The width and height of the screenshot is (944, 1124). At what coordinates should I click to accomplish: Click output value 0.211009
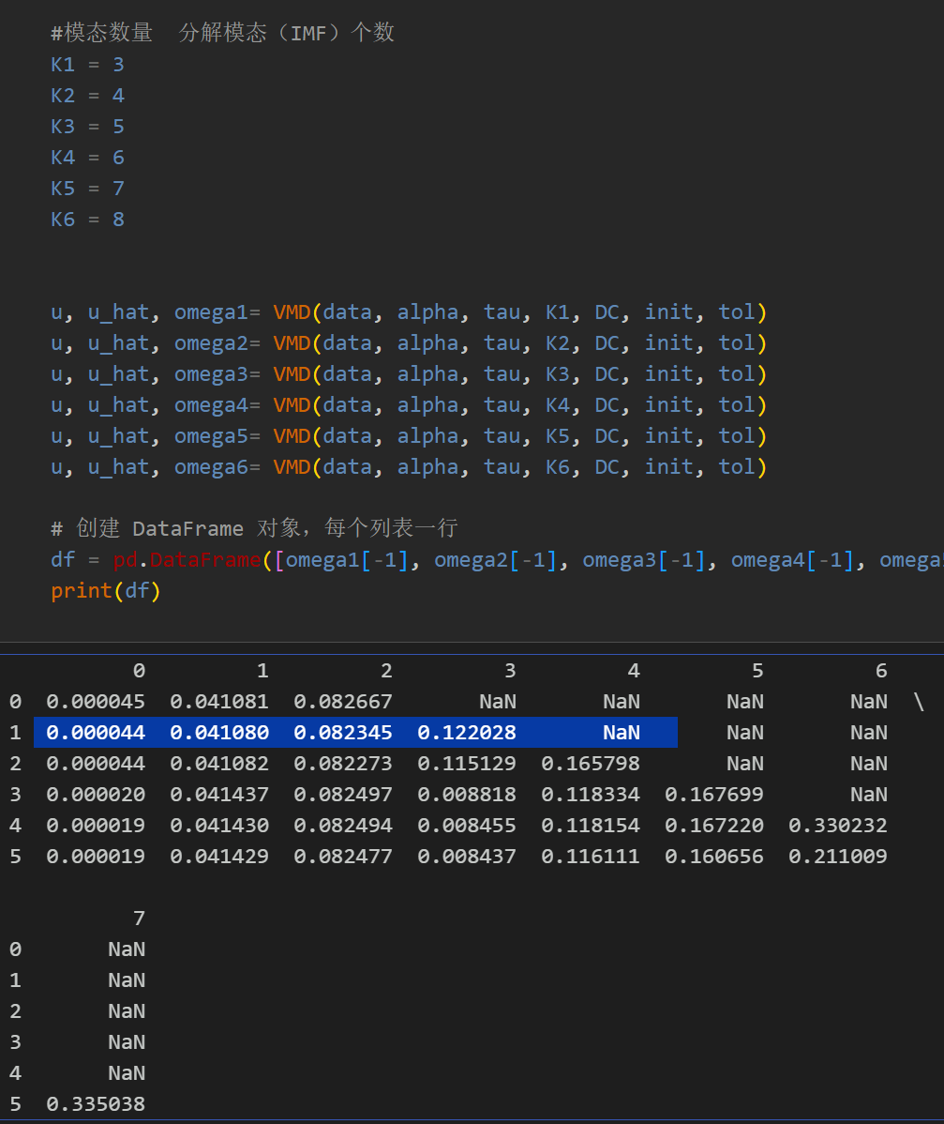point(837,857)
